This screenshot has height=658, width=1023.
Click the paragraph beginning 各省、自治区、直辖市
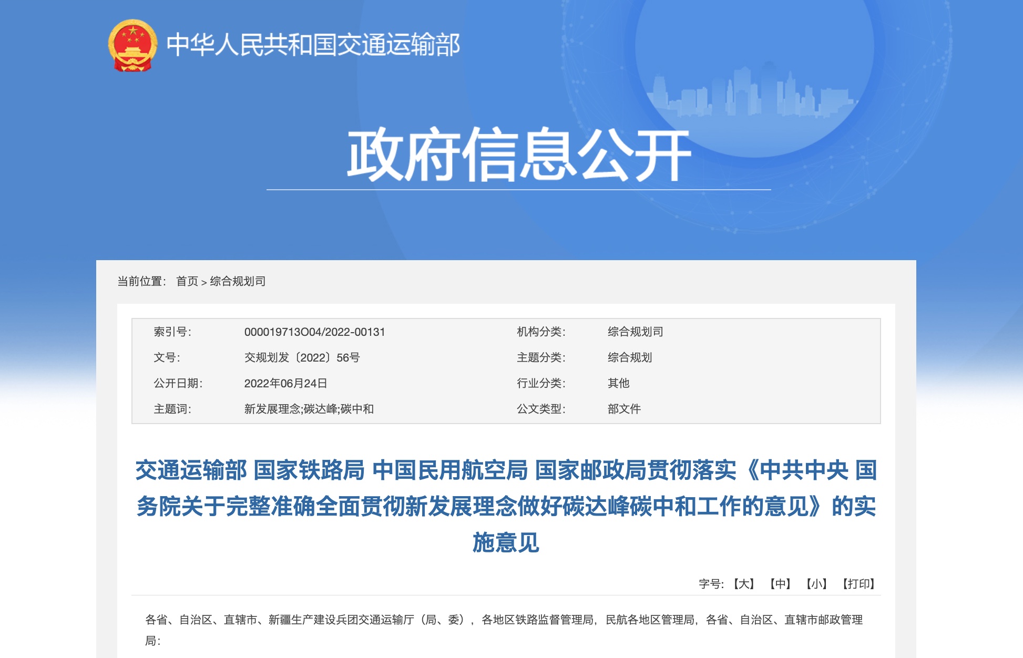(x=504, y=630)
